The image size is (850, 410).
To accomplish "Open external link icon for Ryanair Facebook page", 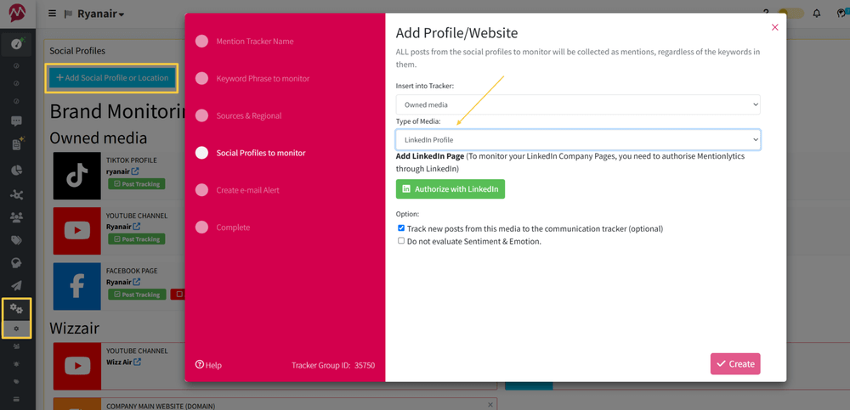I will click(137, 282).
